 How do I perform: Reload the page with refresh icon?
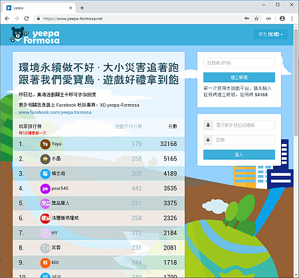27,19
